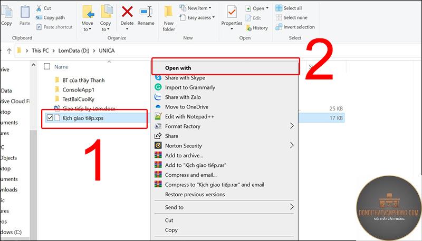Image resolution: width=422 pixels, height=241 pixels.
Task: Click the Paste clipboard icon
Action: pos(25,12)
